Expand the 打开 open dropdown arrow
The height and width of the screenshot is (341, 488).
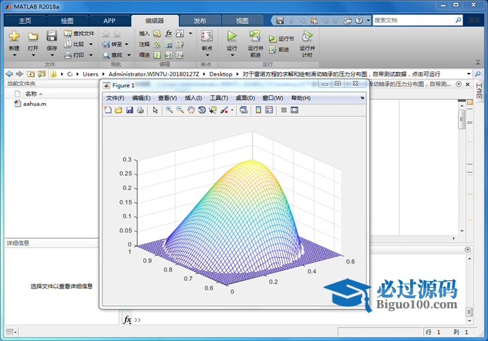pos(33,55)
